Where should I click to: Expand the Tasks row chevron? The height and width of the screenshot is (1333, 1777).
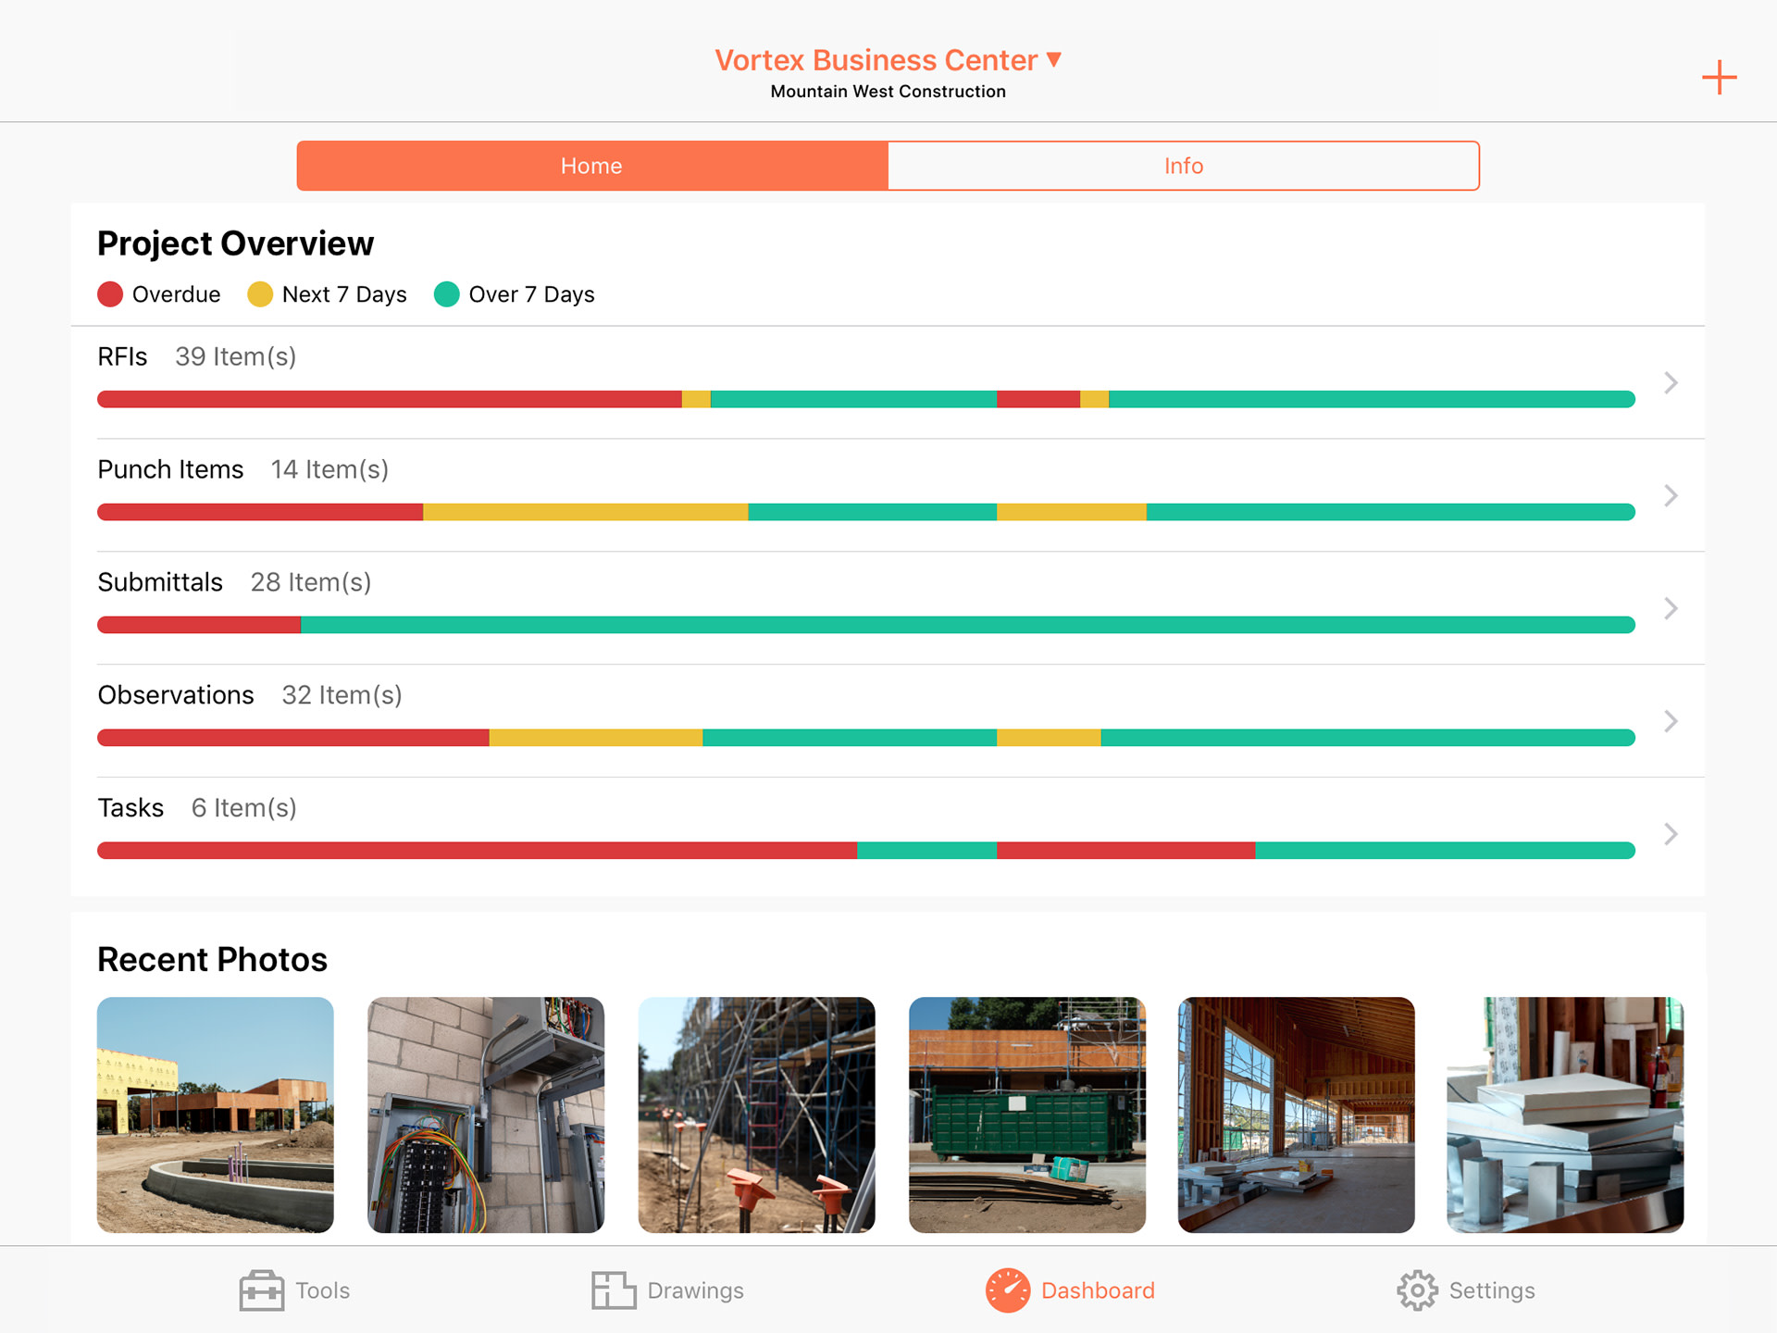pos(1671,834)
